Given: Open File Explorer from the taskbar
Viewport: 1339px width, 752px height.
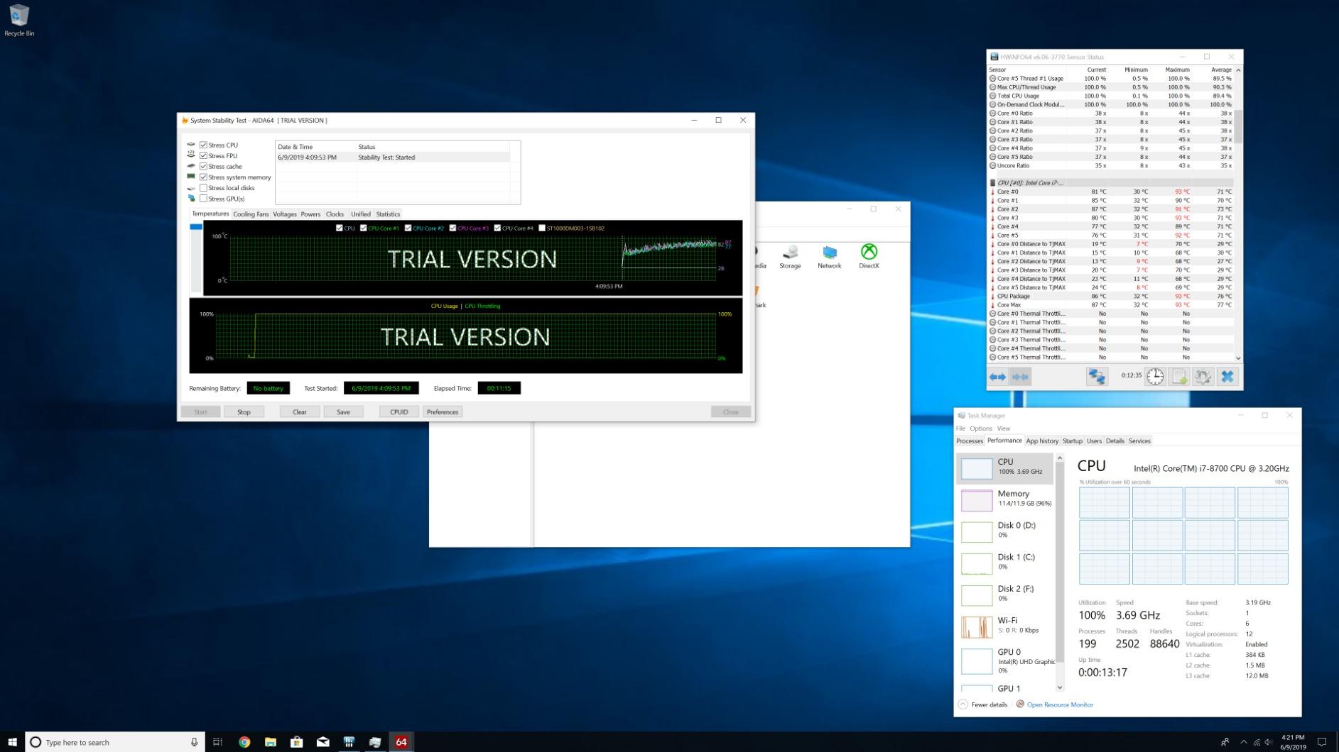Looking at the screenshot, I should (x=271, y=742).
